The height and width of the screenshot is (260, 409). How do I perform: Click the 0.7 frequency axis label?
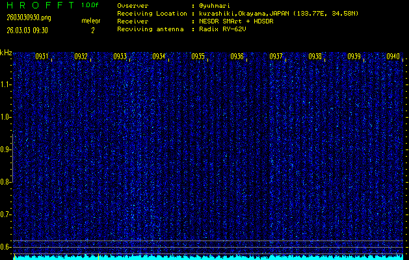click(x=6, y=214)
